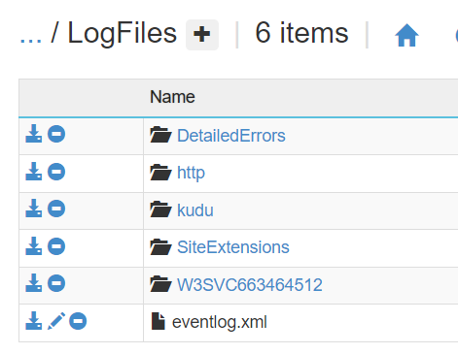The width and height of the screenshot is (458, 354).
Task: Download the eventlog.xml file
Action: (34, 321)
